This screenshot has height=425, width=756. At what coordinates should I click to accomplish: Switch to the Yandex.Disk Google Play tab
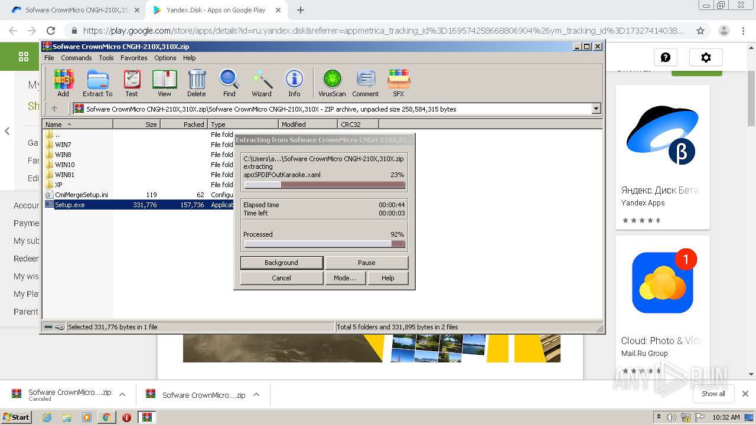[216, 10]
